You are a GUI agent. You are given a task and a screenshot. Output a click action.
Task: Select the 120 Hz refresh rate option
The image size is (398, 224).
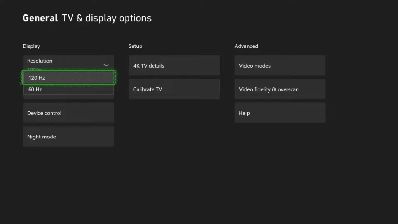pyautogui.click(x=68, y=77)
